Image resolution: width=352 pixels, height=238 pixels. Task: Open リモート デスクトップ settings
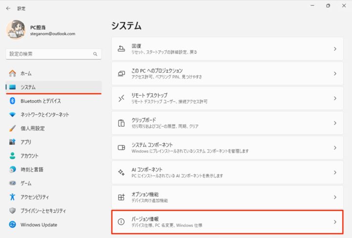pos(227,98)
